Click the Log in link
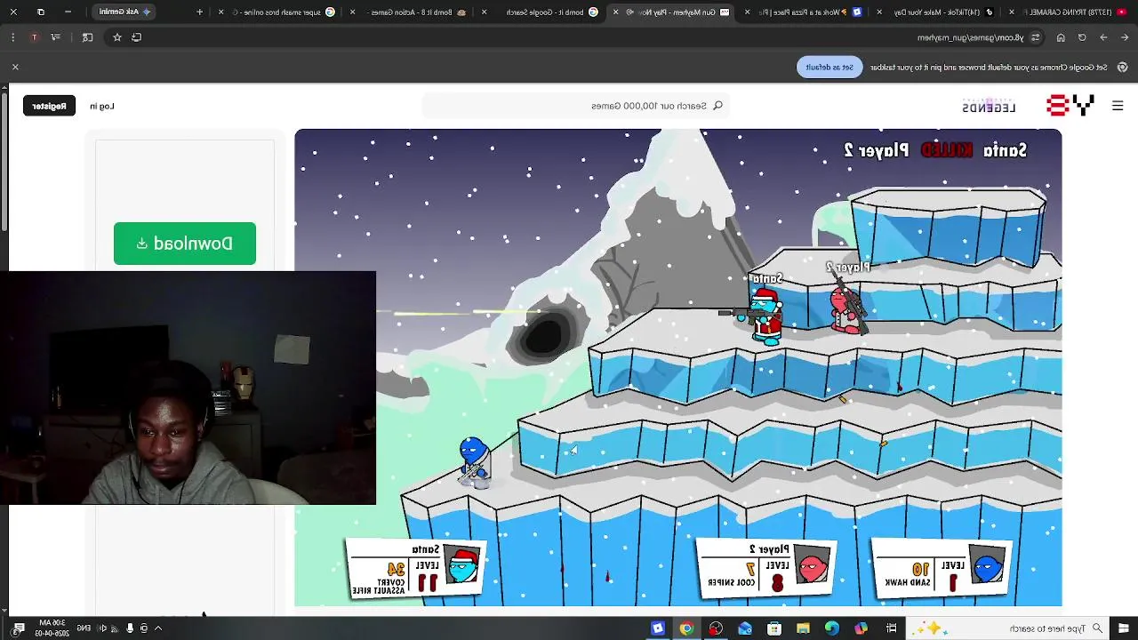This screenshot has width=1138, height=640. [102, 106]
